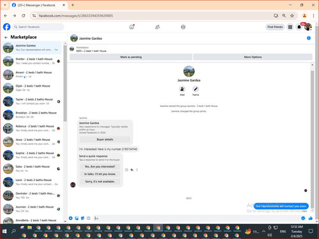The height and width of the screenshot is (239, 319).
Task: Open Brooklyn - 2 beds 2 baths House chat
Action: tap(32, 115)
